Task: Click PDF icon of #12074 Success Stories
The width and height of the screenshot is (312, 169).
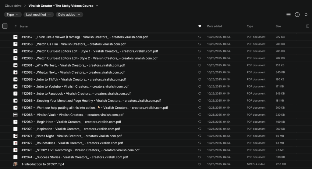Action: (x=15, y=157)
